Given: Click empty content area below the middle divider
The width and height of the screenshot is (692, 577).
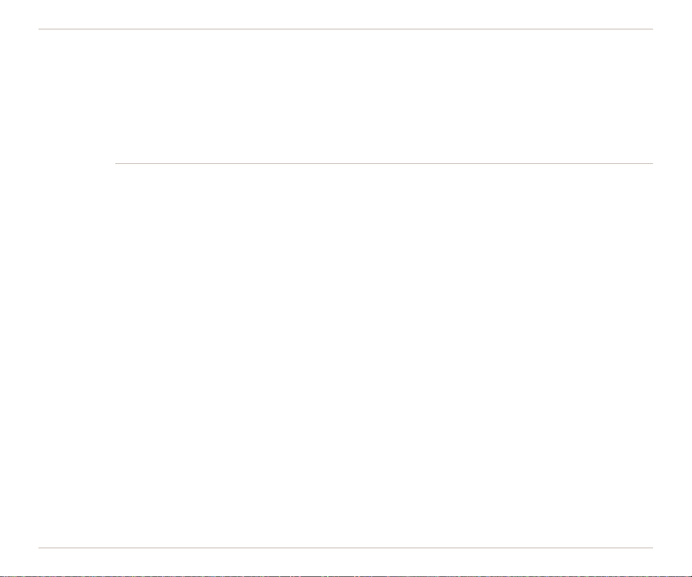Looking at the screenshot, I should 384,355.
